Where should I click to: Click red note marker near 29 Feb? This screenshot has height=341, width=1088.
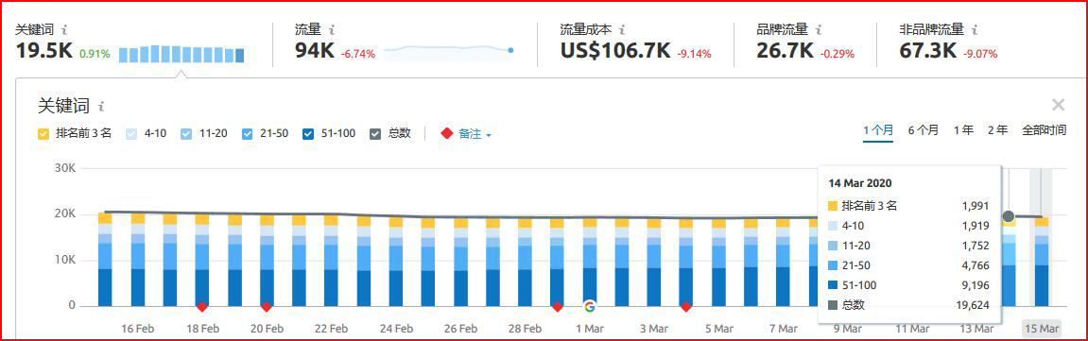click(557, 306)
